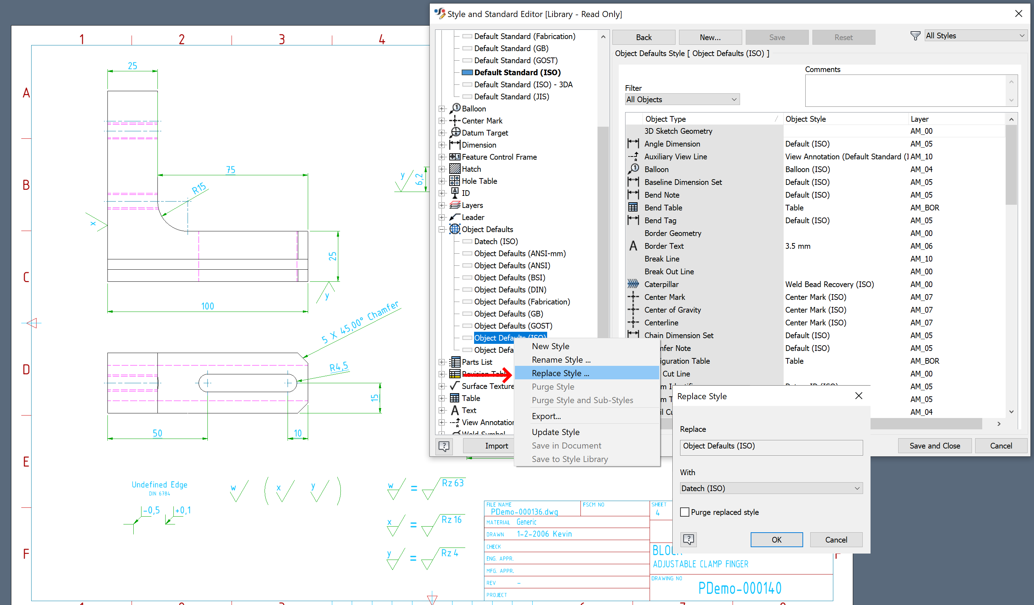Viewport: 1034px width, 605px height.
Task: Click the Center Mark icon in the tree
Action: 454,120
